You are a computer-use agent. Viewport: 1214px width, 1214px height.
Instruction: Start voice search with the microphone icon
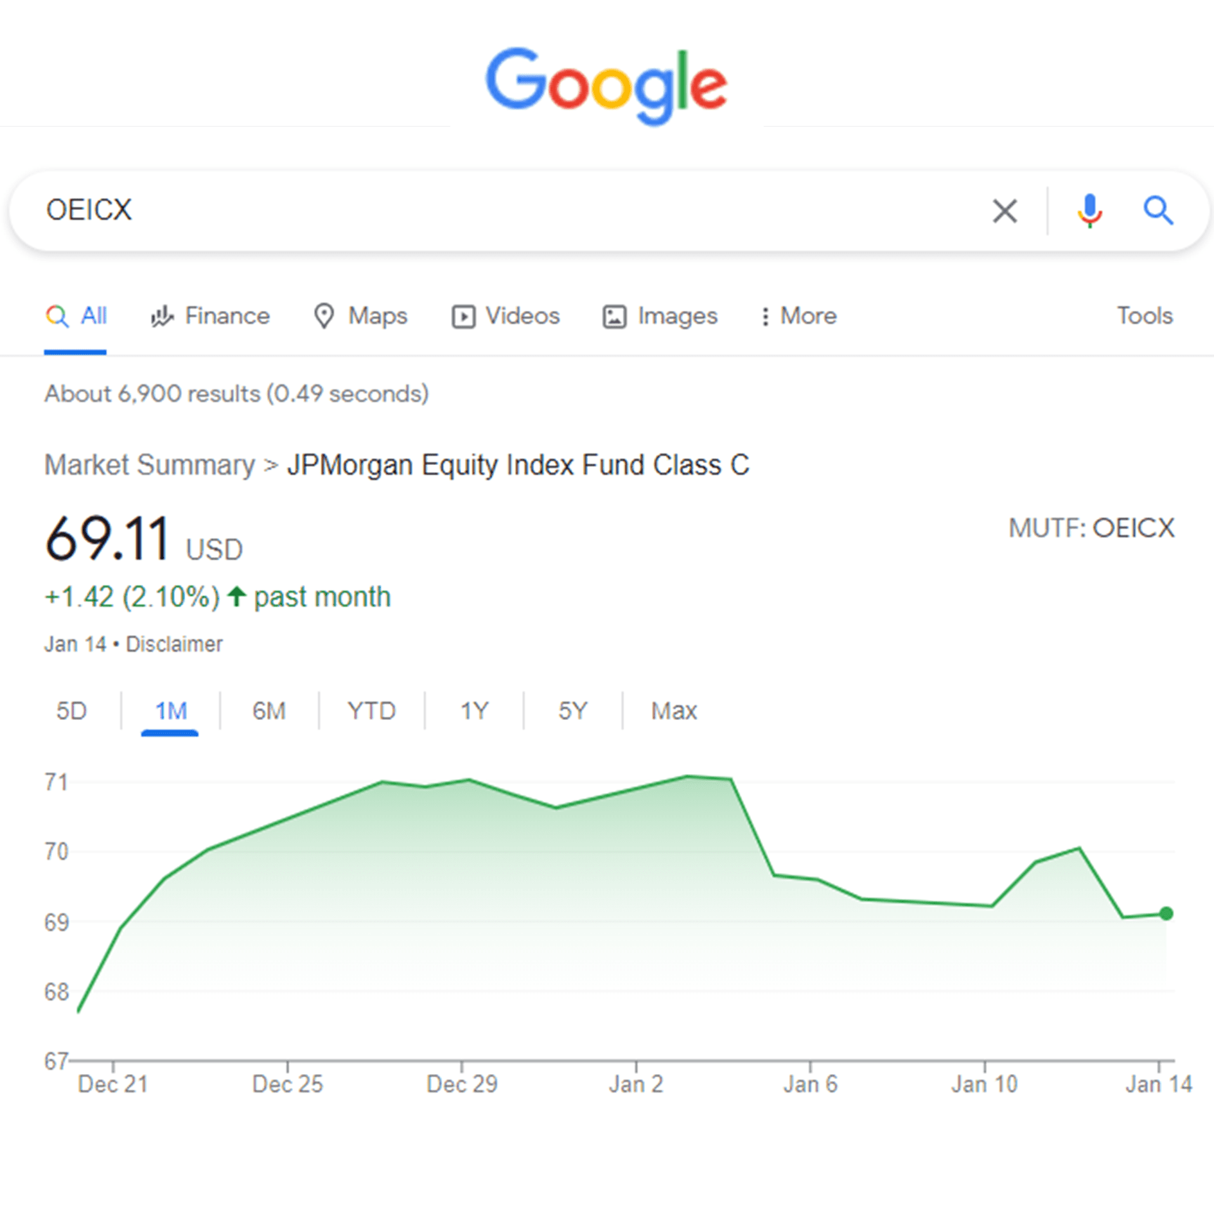[x=1089, y=211]
